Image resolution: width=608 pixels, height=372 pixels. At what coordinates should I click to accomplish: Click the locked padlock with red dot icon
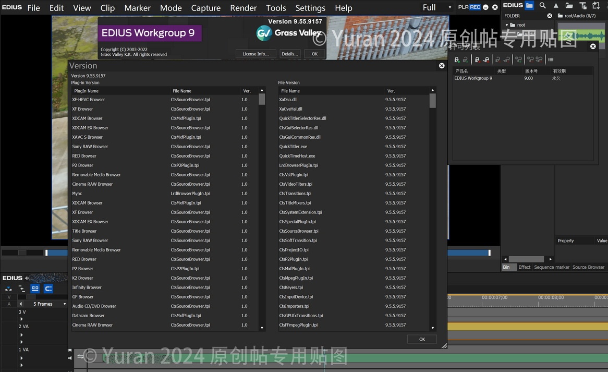477,59
